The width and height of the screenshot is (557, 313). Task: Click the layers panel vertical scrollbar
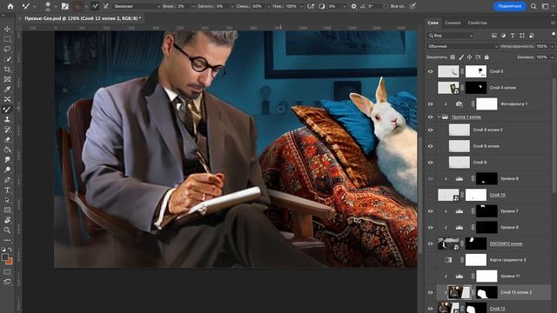coord(554,135)
